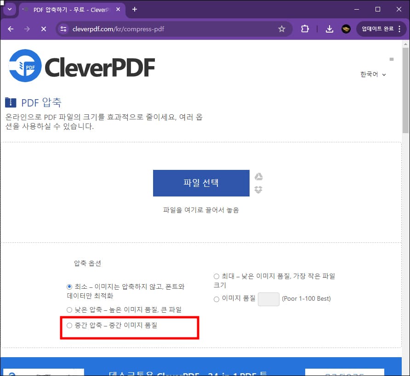Click the image quality number input field
Image resolution: width=410 pixels, height=376 pixels.
[x=268, y=299]
